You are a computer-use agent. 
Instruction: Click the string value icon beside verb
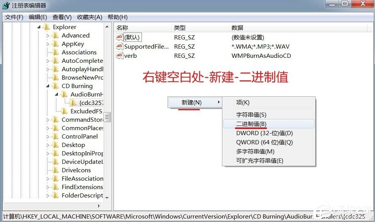pos(119,55)
